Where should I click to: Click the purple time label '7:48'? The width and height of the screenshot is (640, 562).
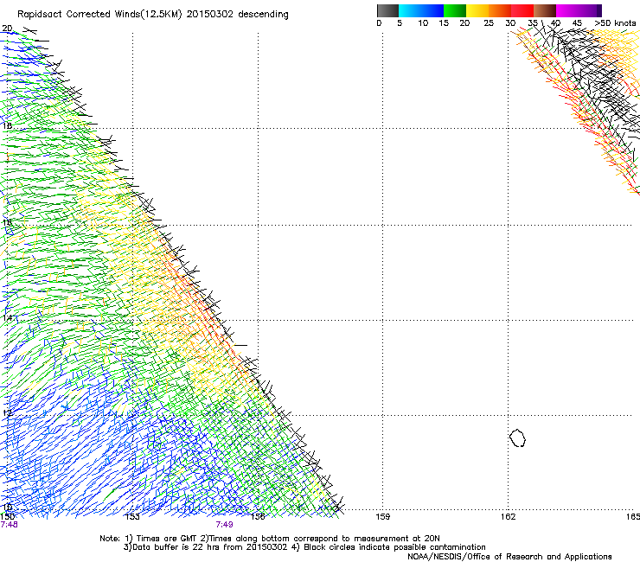click(x=9, y=525)
